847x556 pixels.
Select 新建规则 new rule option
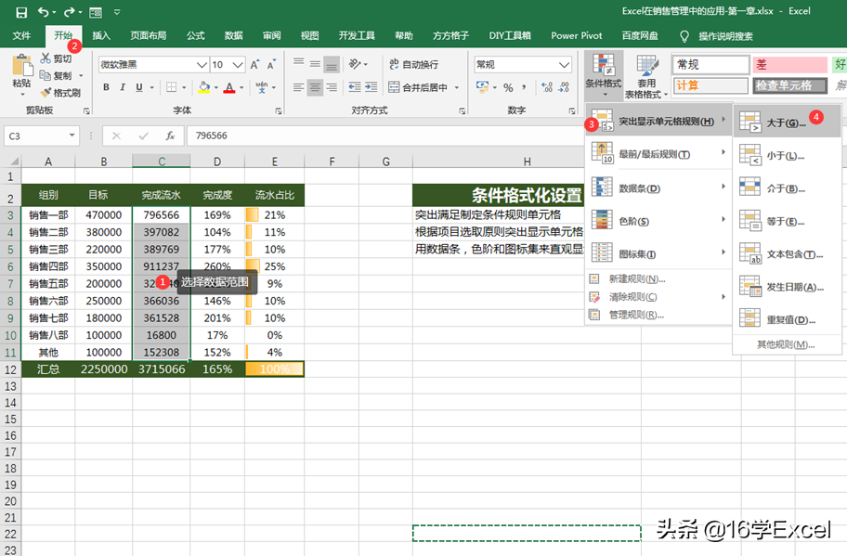(x=658, y=279)
